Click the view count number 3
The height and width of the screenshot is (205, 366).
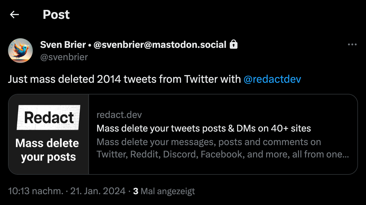135,191
